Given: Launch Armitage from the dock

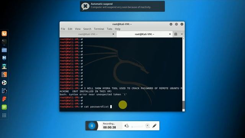Looking at the screenshot, I should [4, 66].
